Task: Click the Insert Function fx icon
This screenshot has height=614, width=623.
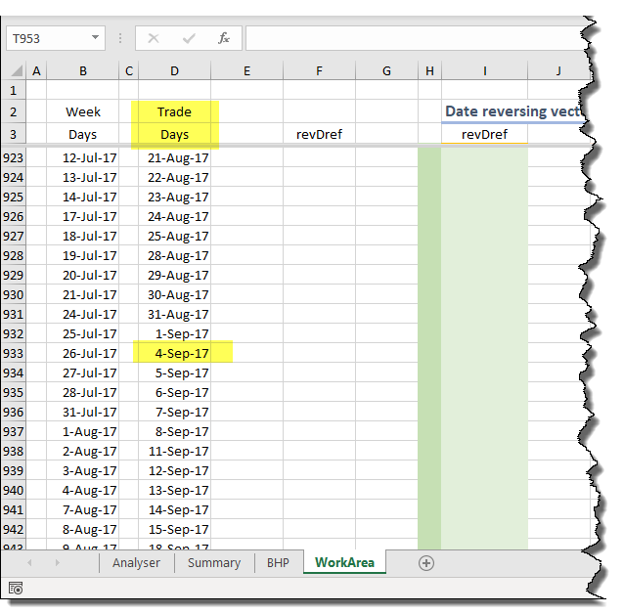Action: point(223,39)
